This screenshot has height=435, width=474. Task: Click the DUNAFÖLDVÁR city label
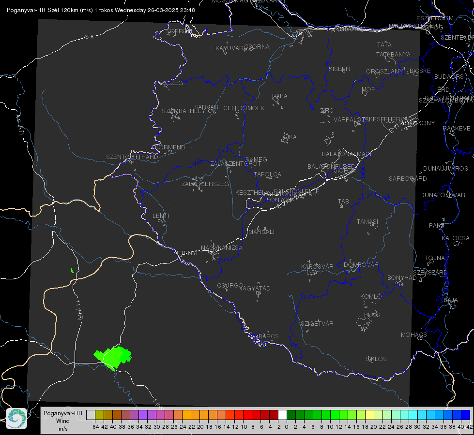[443, 195]
